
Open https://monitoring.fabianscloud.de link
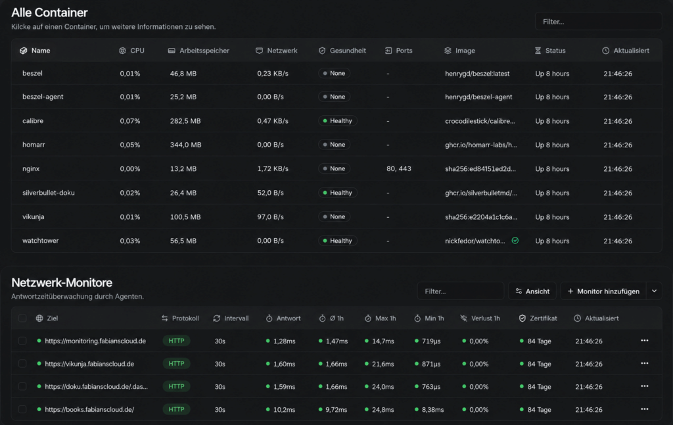(x=95, y=341)
